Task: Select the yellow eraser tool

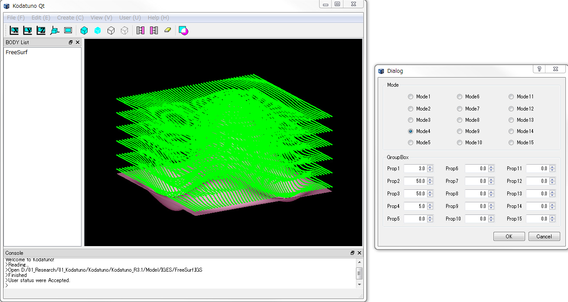Action: pyautogui.click(x=167, y=30)
